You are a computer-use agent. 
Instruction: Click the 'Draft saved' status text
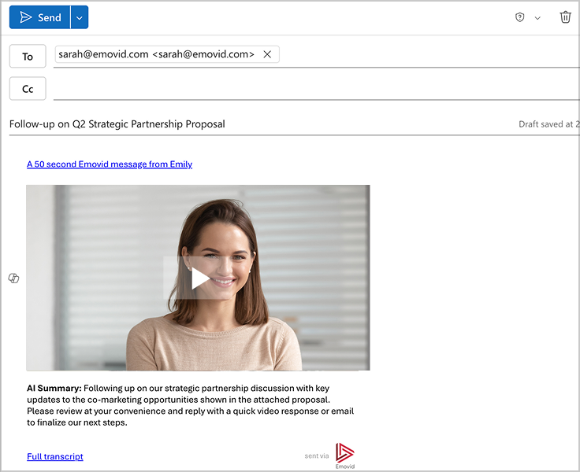click(548, 124)
